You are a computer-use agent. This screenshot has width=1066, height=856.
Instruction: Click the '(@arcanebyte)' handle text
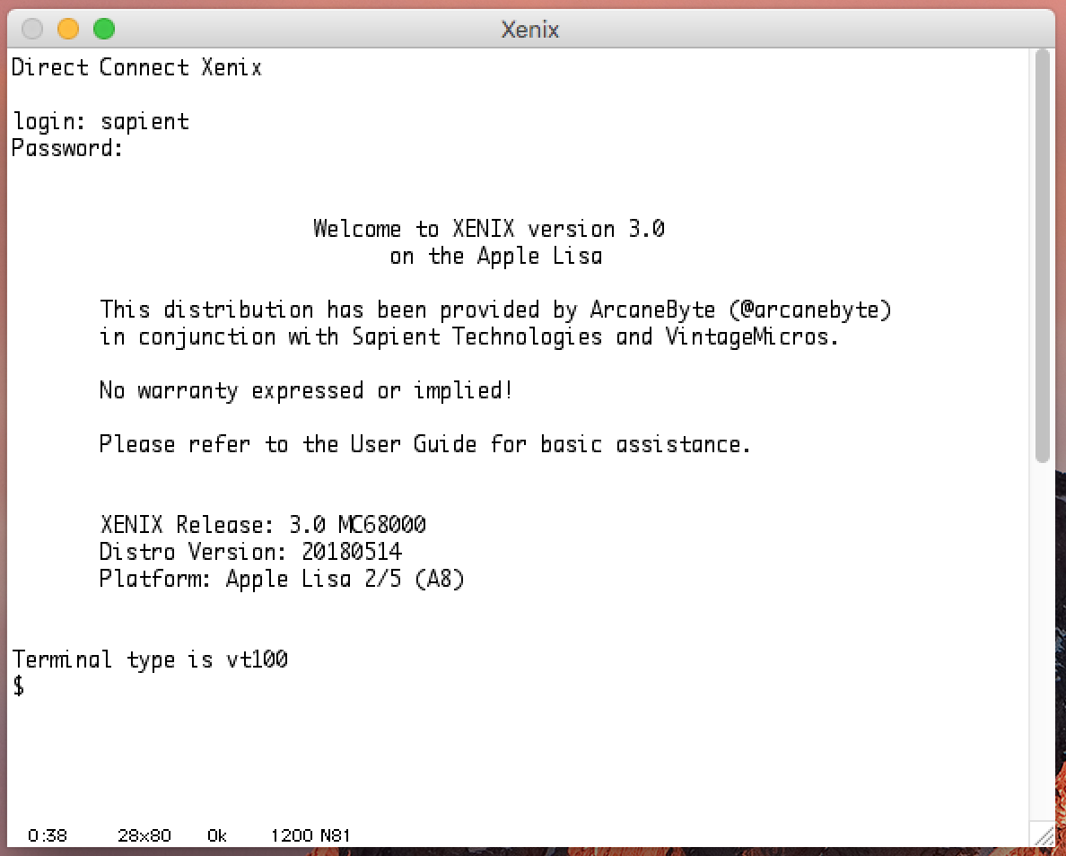click(x=809, y=310)
